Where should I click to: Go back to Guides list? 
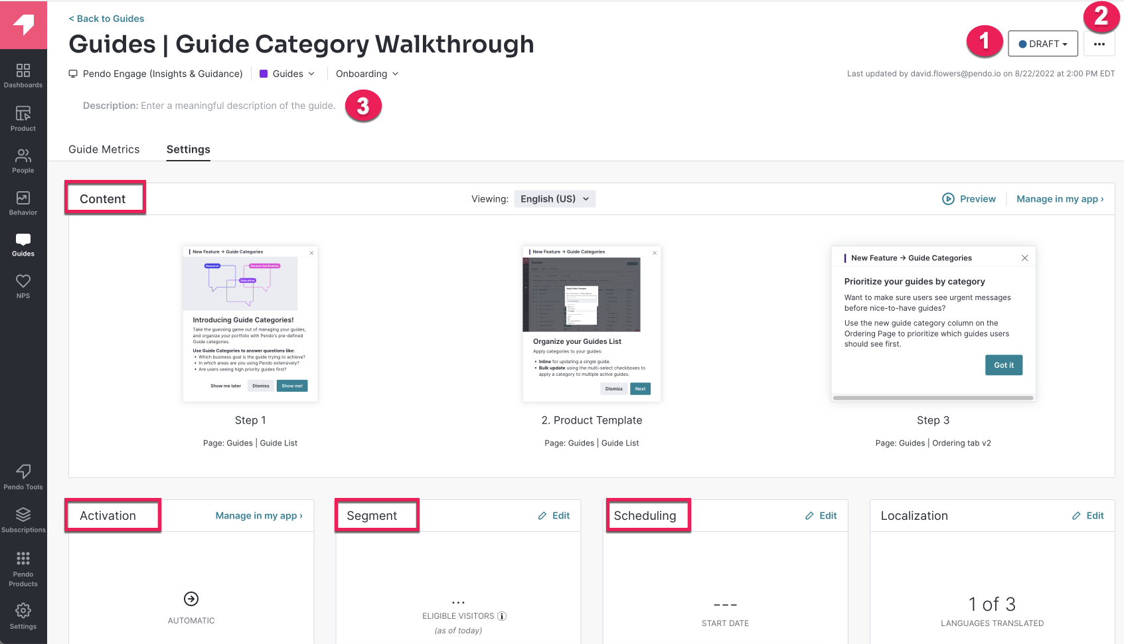pyautogui.click(x=106, y=19)
